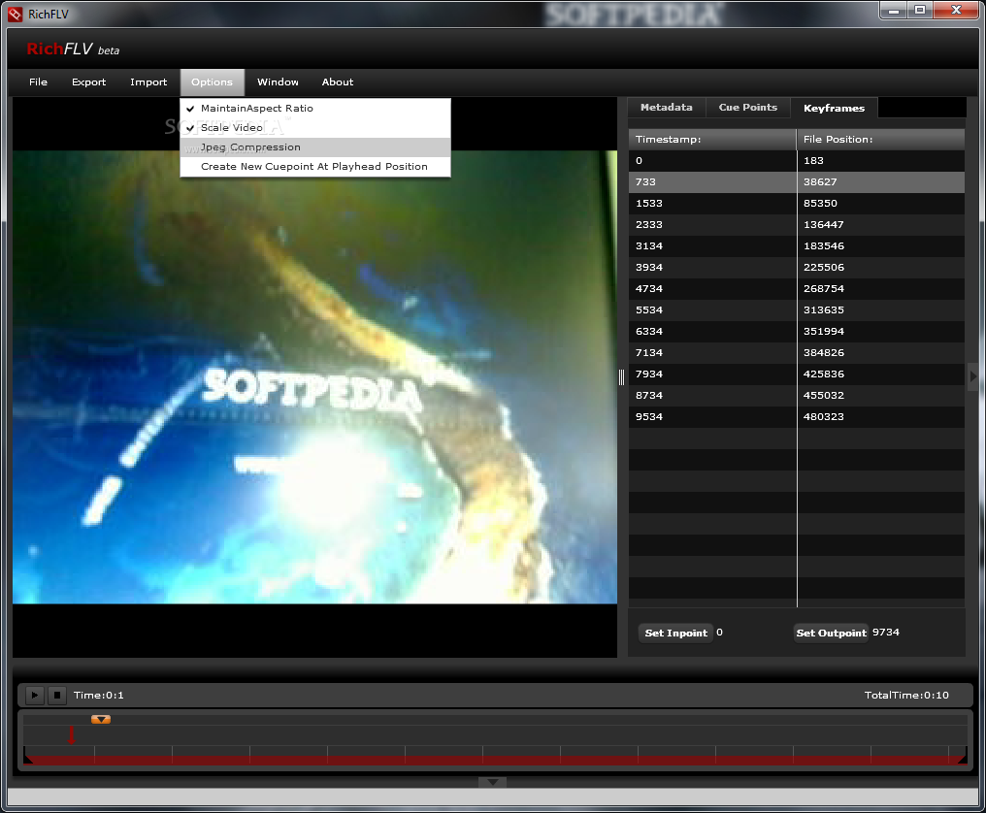Click the play button in timeline bar
986x813 pixels.
pyautogui.click(x=35, y=695)
